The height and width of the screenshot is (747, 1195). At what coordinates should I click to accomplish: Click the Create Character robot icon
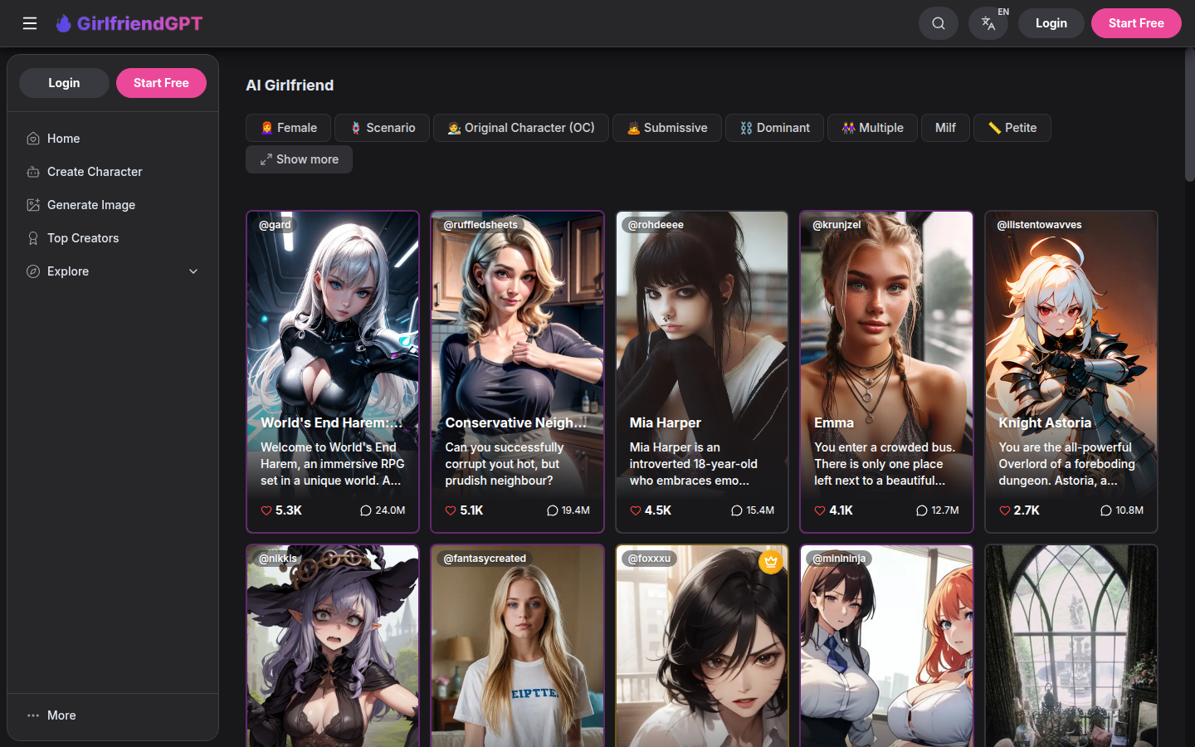33,172
